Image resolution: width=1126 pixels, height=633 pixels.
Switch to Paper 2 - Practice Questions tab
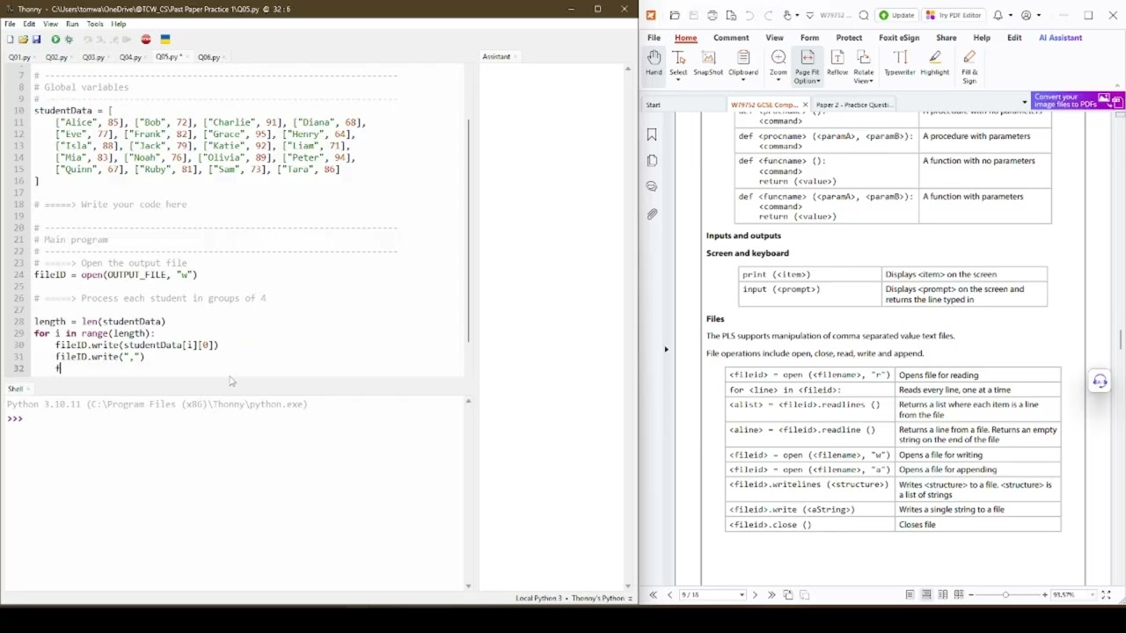(853, 105)
